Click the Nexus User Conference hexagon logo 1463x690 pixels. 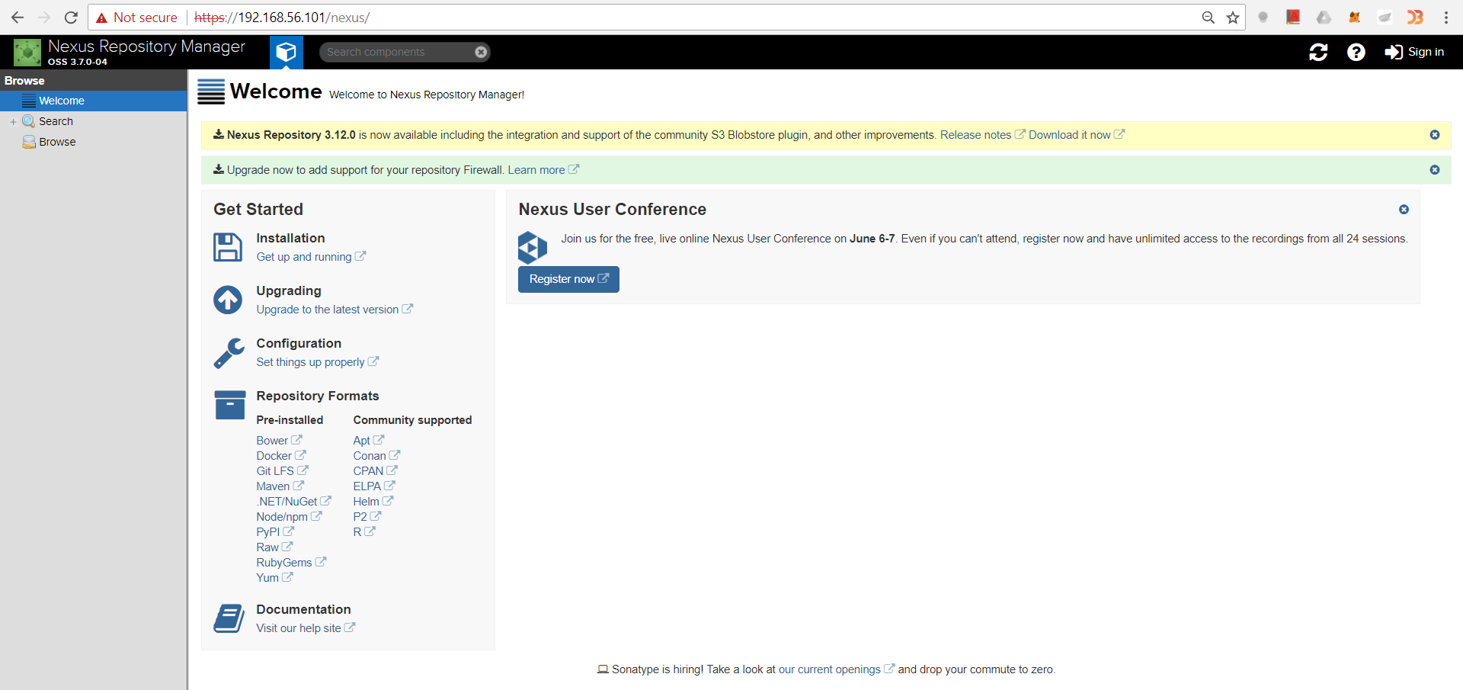[x=533, y=248]
